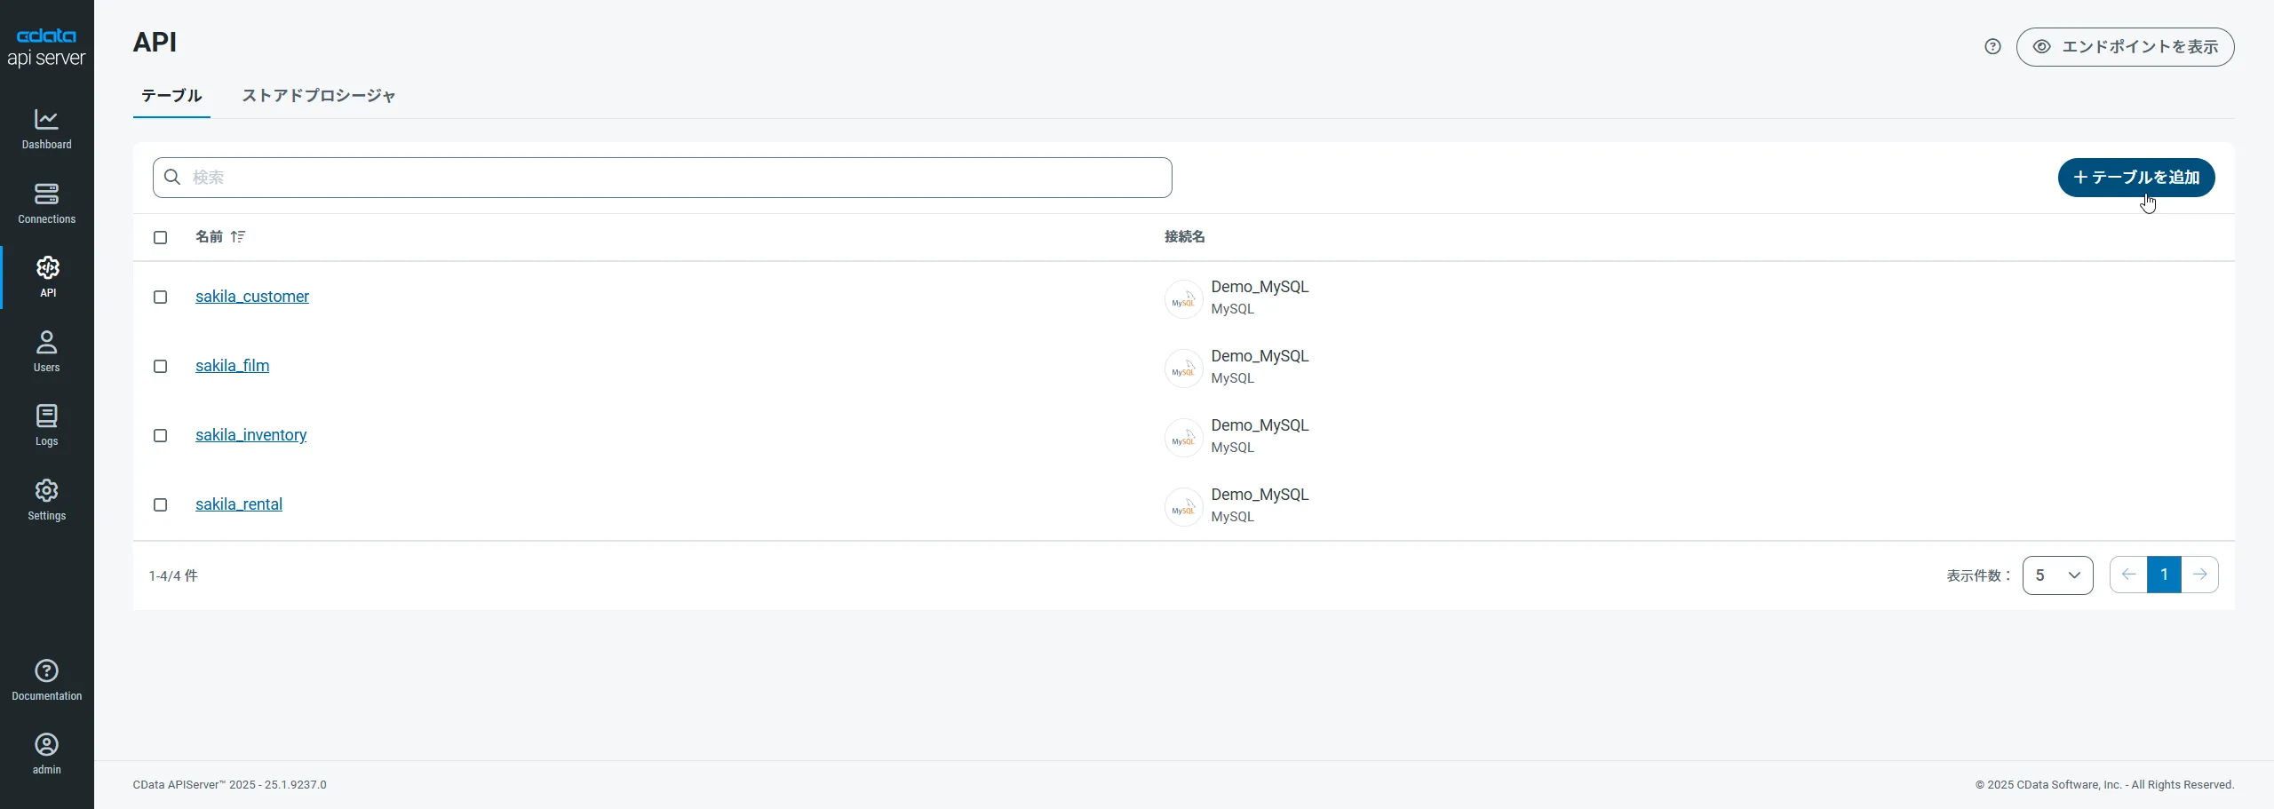Sort by the 名前 column arrow

point(238,237)
